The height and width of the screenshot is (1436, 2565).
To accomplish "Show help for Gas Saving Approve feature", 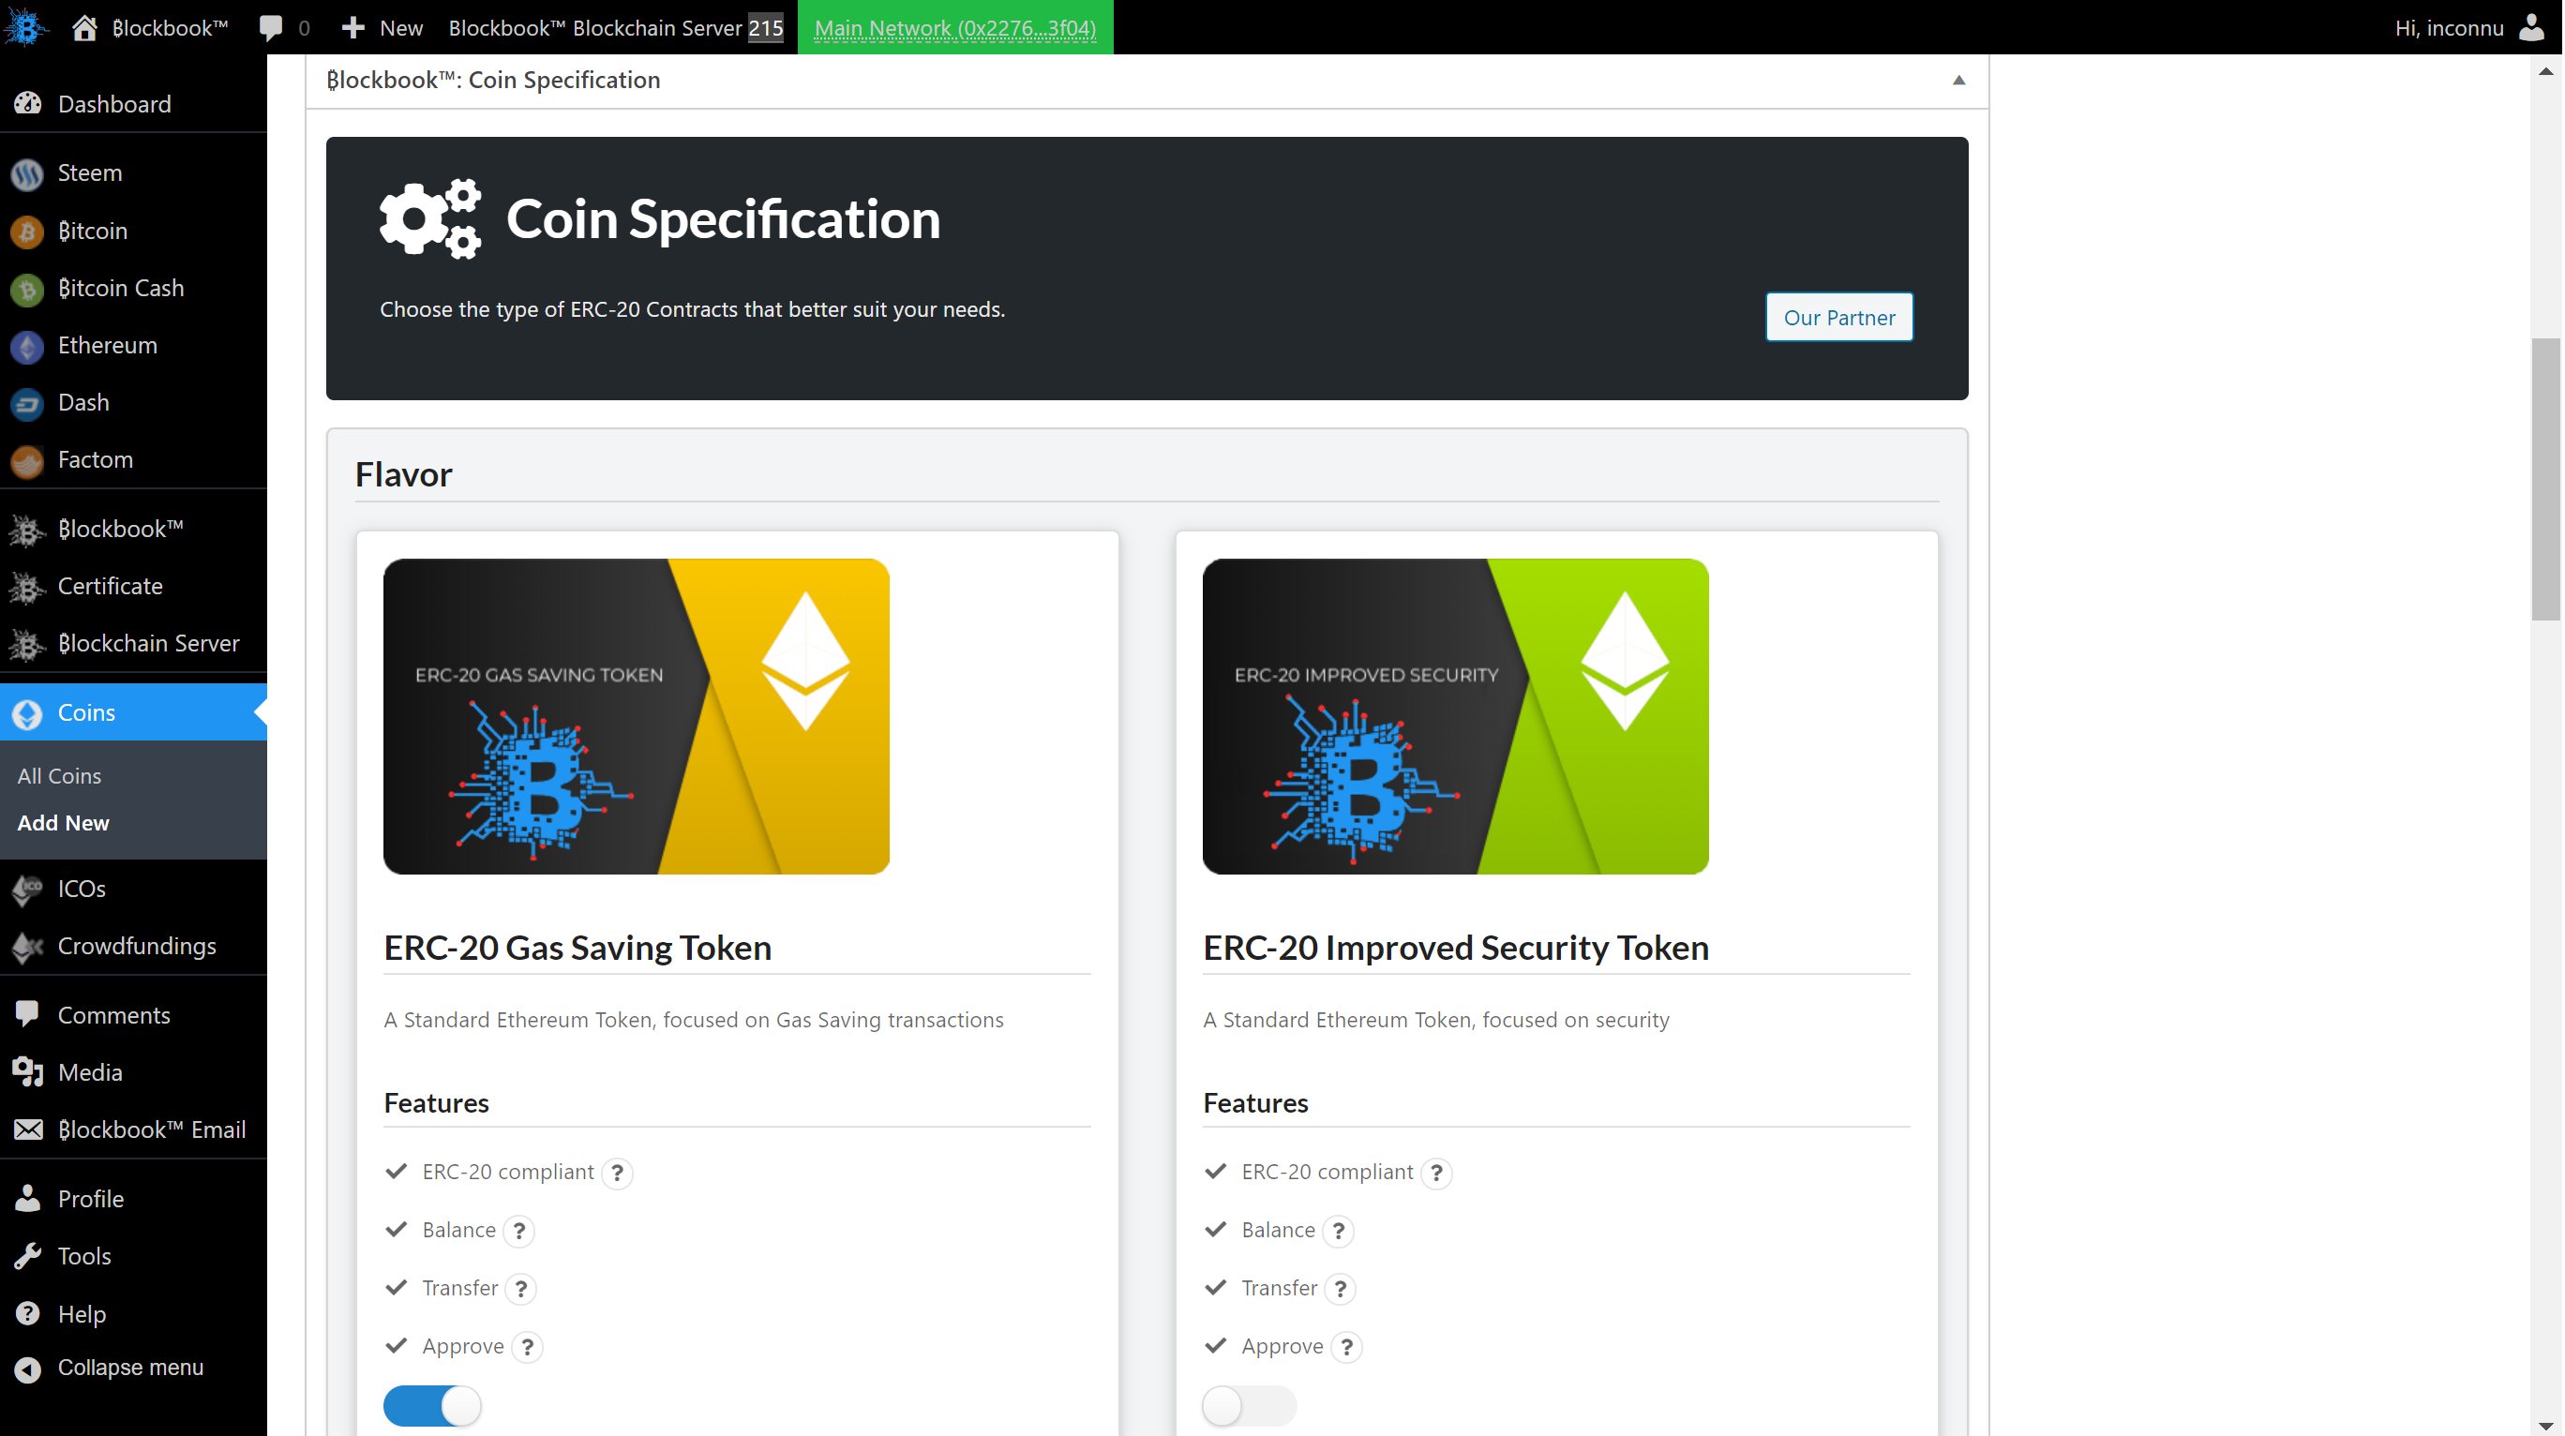I will click(x=528, y=1346).
